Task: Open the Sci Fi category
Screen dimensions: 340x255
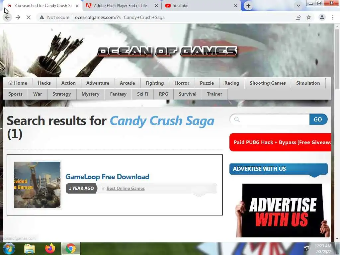Action: [x=143, y=94]
